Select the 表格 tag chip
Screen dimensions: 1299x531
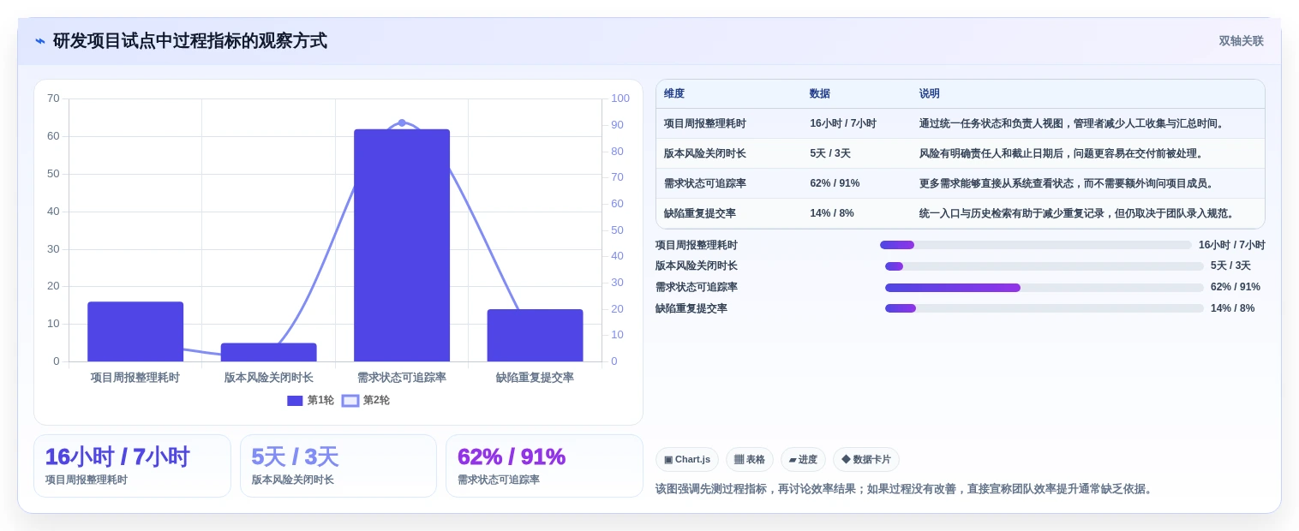750,459
